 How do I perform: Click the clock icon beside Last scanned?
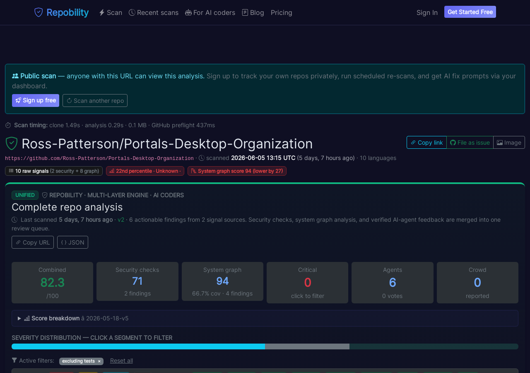14,220
